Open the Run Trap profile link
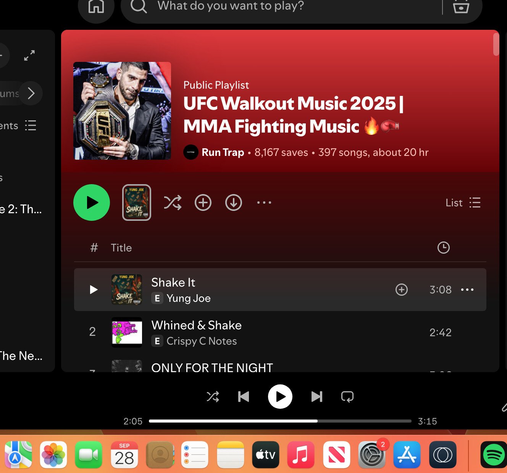Image resolution: width=507 pixels, height=473 pixels. (x=223, y=152)
